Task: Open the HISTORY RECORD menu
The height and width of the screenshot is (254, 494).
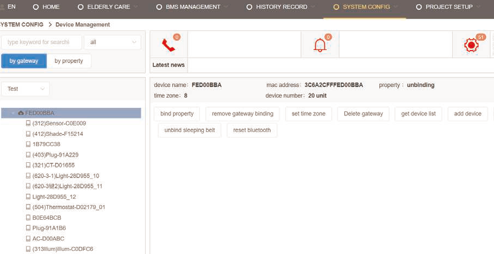Action: [281, 7]
